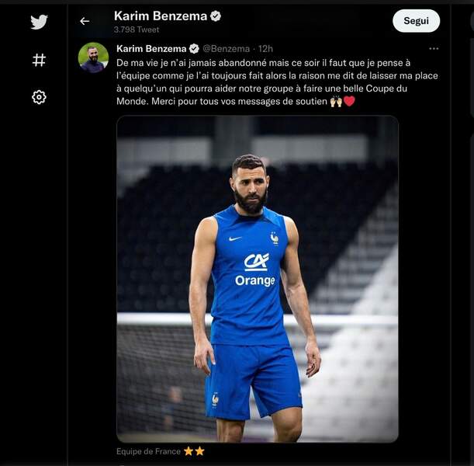This screenshot has height=466, width=474.
Task: Click the red heart emoji in the tweet
Action: point(349,101)
